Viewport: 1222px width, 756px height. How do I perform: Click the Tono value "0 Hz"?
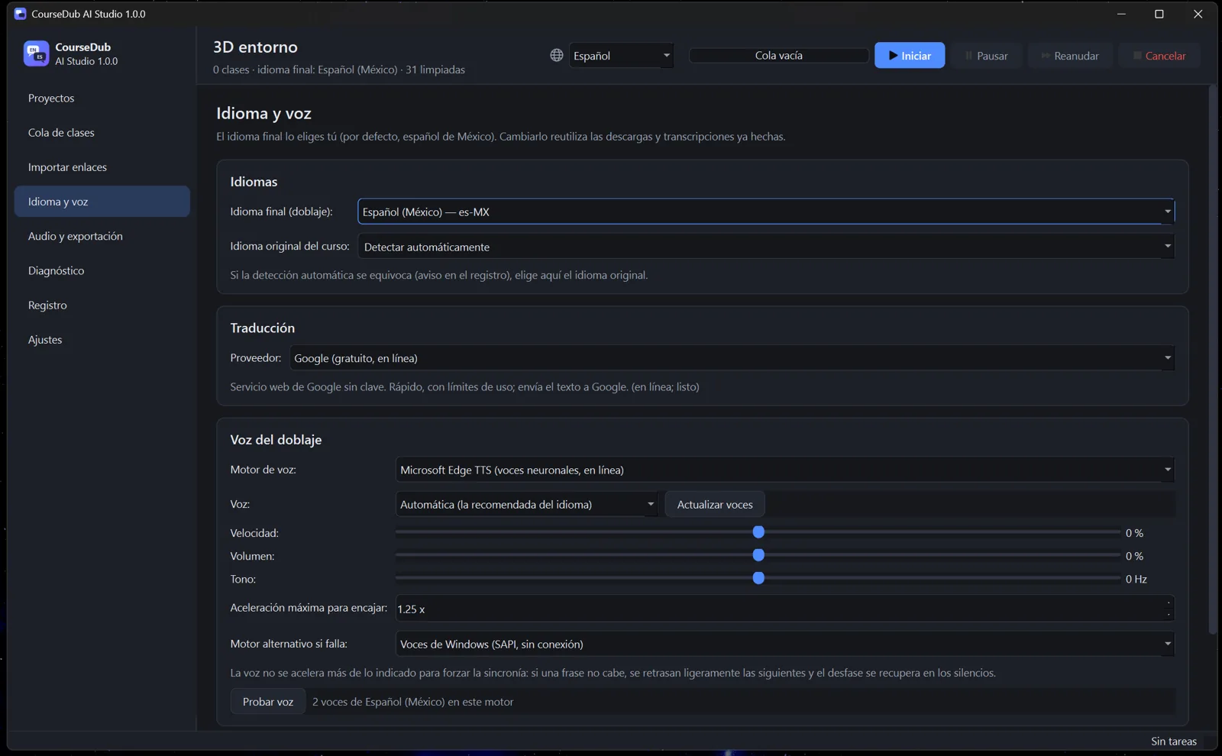coord(1136,579)
